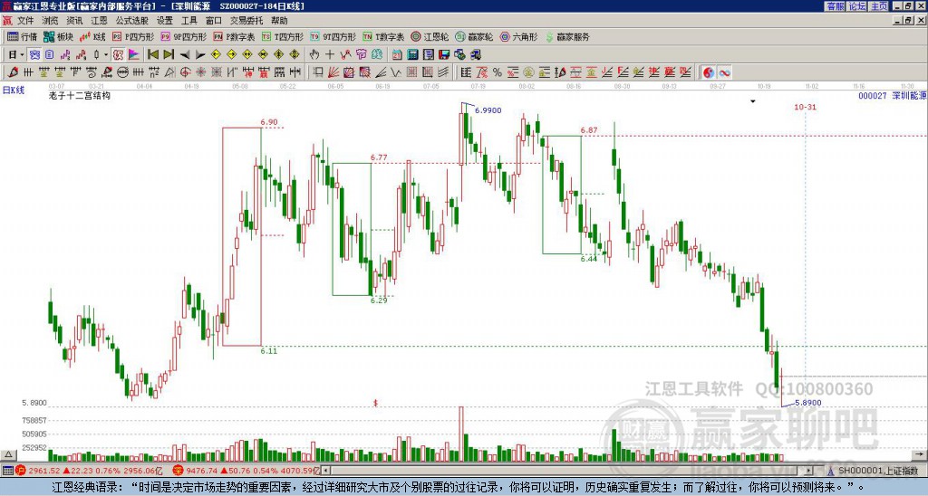Click the Gann fan red lines icon

[333, 72]
